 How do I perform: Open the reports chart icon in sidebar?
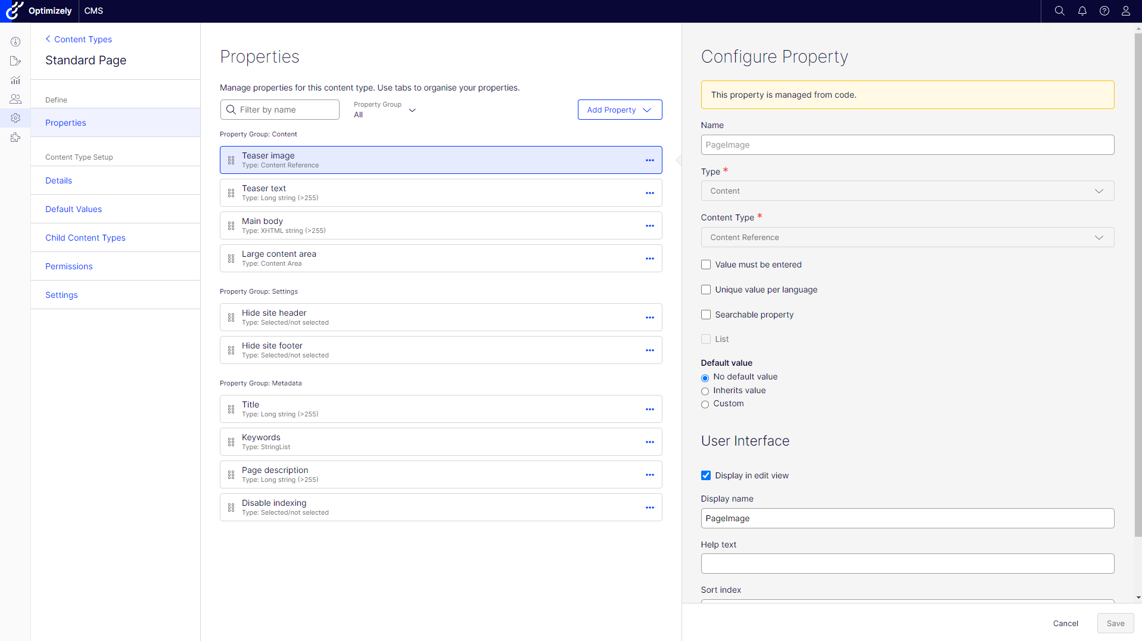pyautogui.click(x=15, y=80)
